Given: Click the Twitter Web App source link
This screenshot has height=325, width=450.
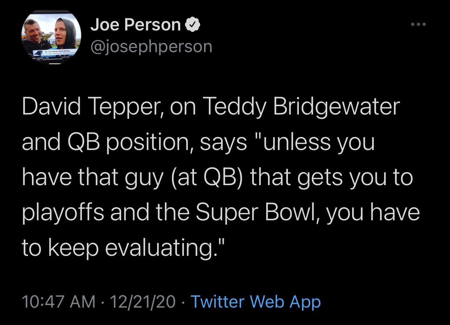Looking at the screenshot, I should pos(255,301).
